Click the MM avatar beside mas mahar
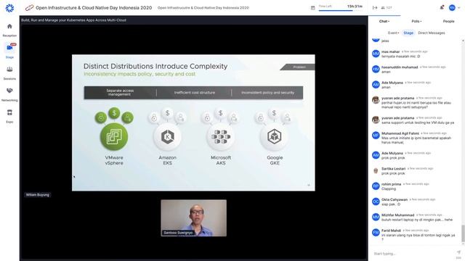The height and width of the screenshot is (261, 465). (376, 54)
